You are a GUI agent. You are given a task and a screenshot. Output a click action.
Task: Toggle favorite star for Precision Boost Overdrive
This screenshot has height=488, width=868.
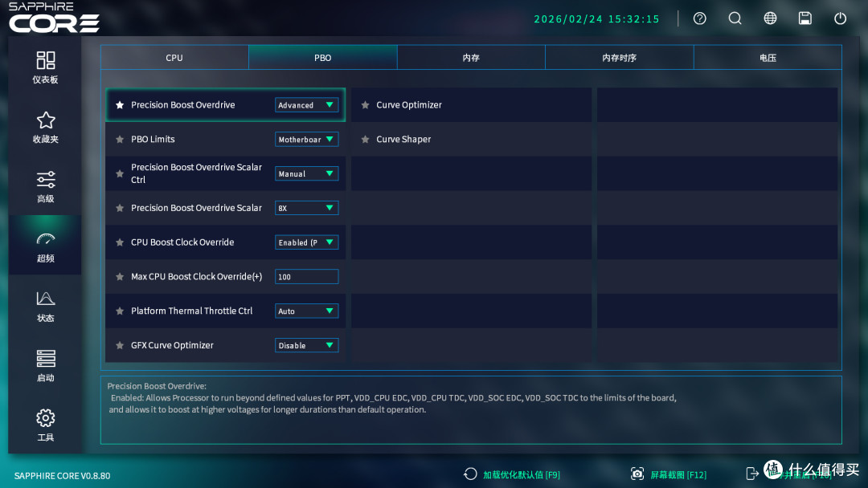(120, 105)
